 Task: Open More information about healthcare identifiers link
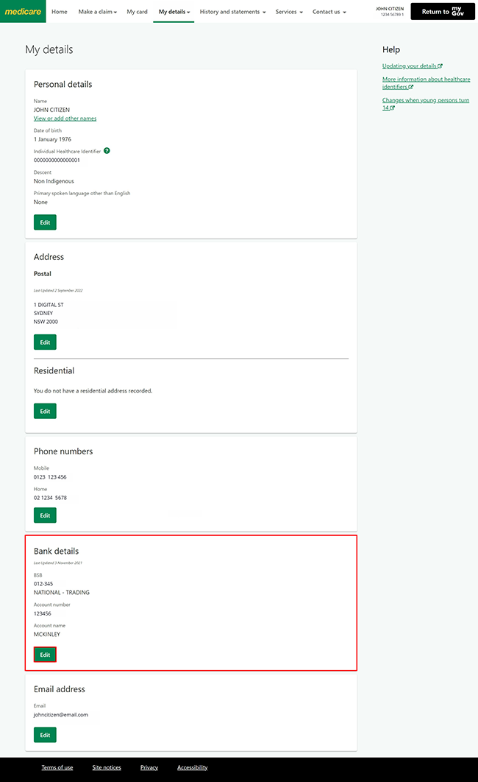[x=427, y=82]
